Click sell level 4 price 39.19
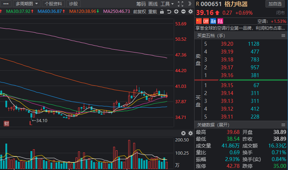 click(227, 52)
